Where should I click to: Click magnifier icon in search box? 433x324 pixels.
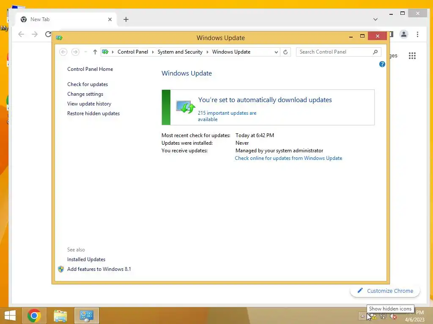(375, 52)
